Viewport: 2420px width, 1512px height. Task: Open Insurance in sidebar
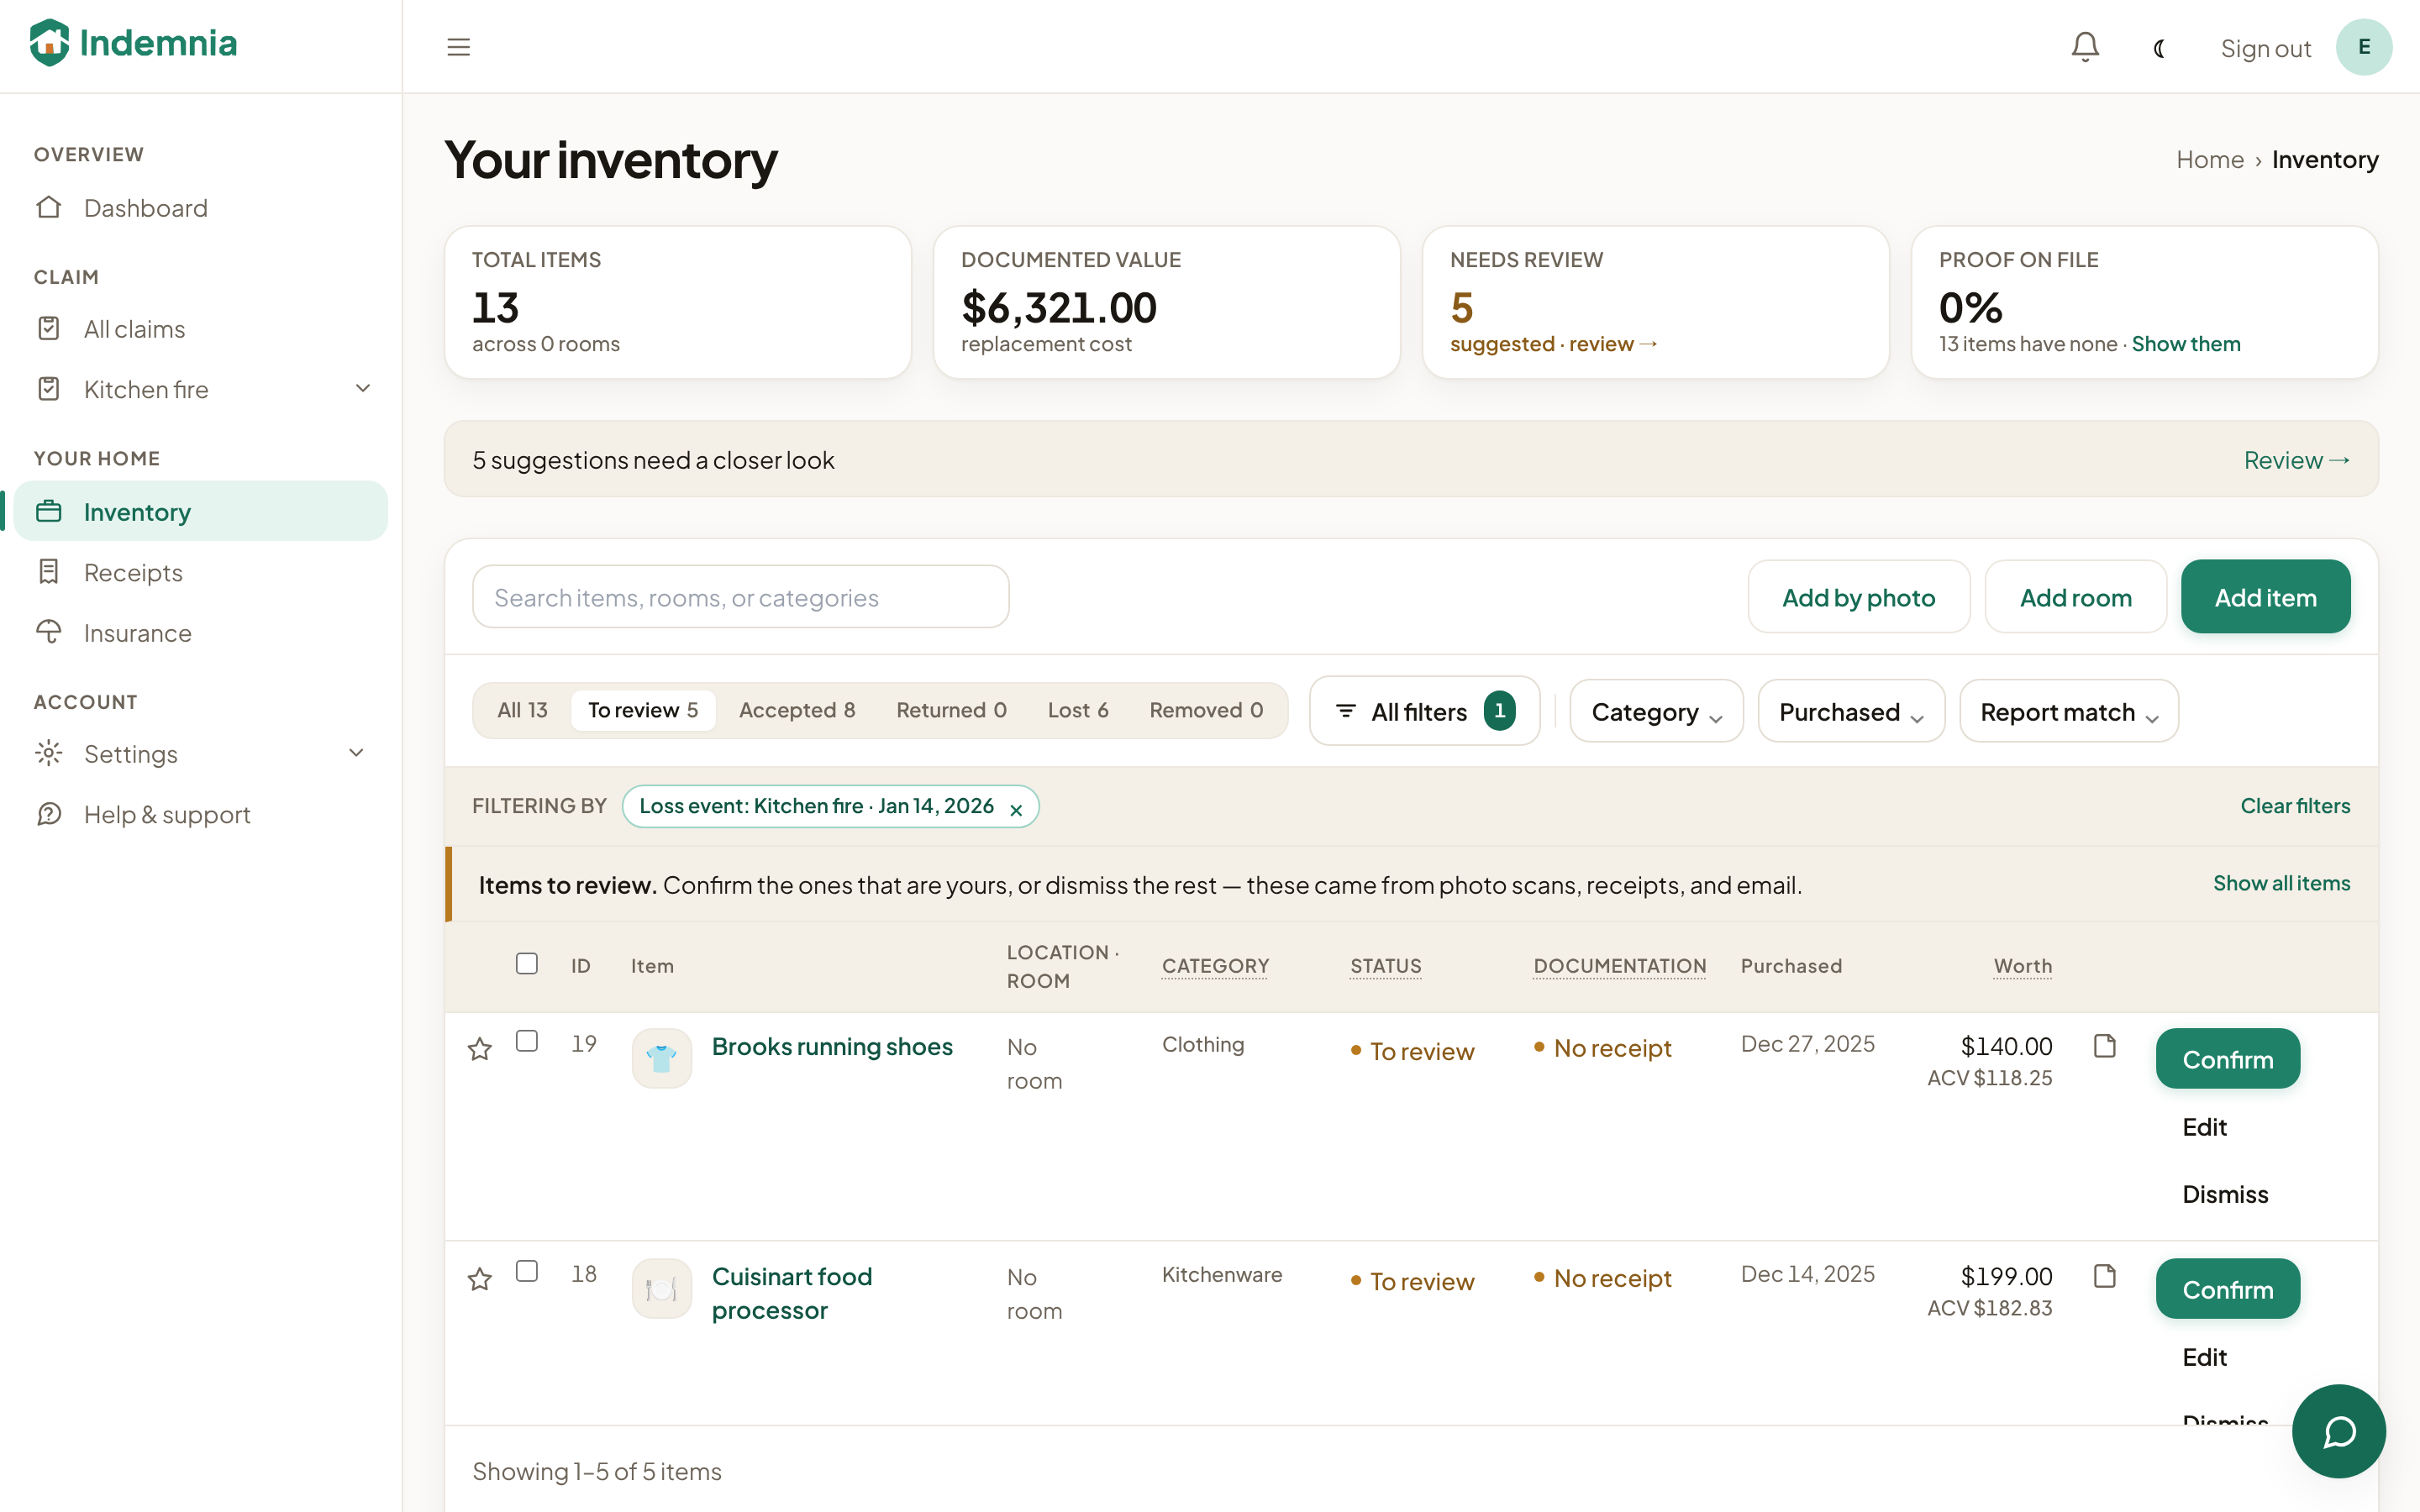pyautogui.click(x=200, y=633)
